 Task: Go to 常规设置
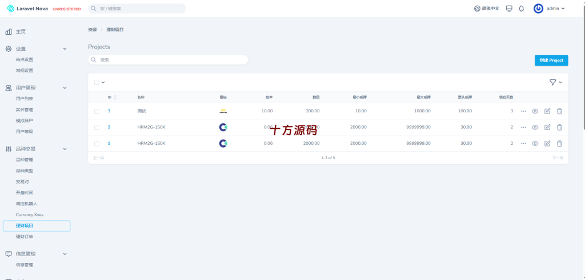tap(24, 71)
